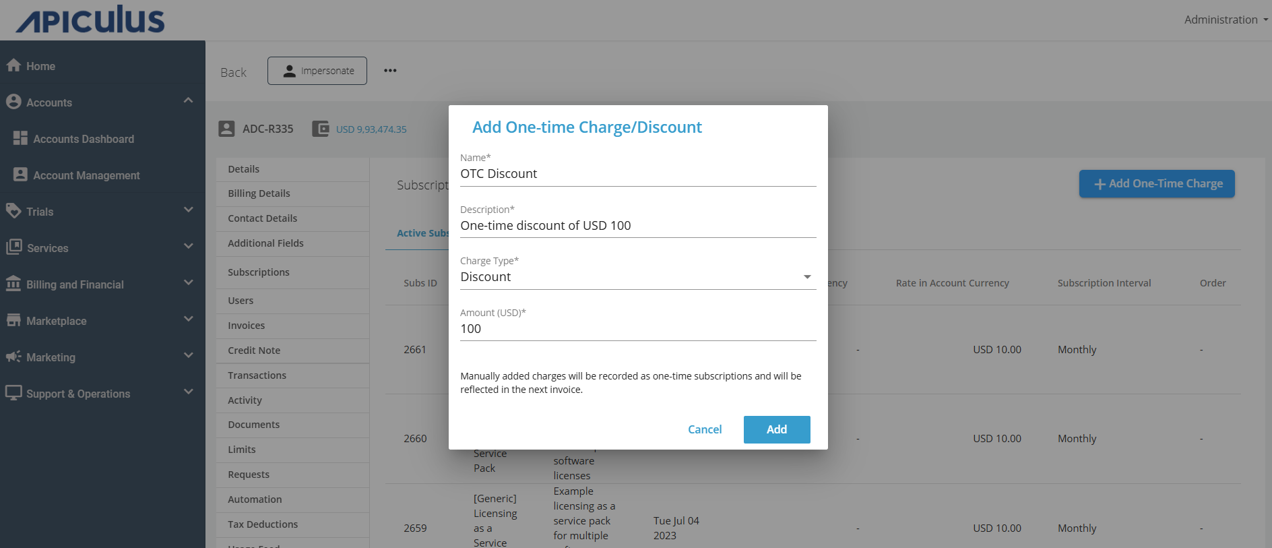The image size is (1272, 548).
Task: Click subscription ID 2661 cell
Action: coord(415,349)
